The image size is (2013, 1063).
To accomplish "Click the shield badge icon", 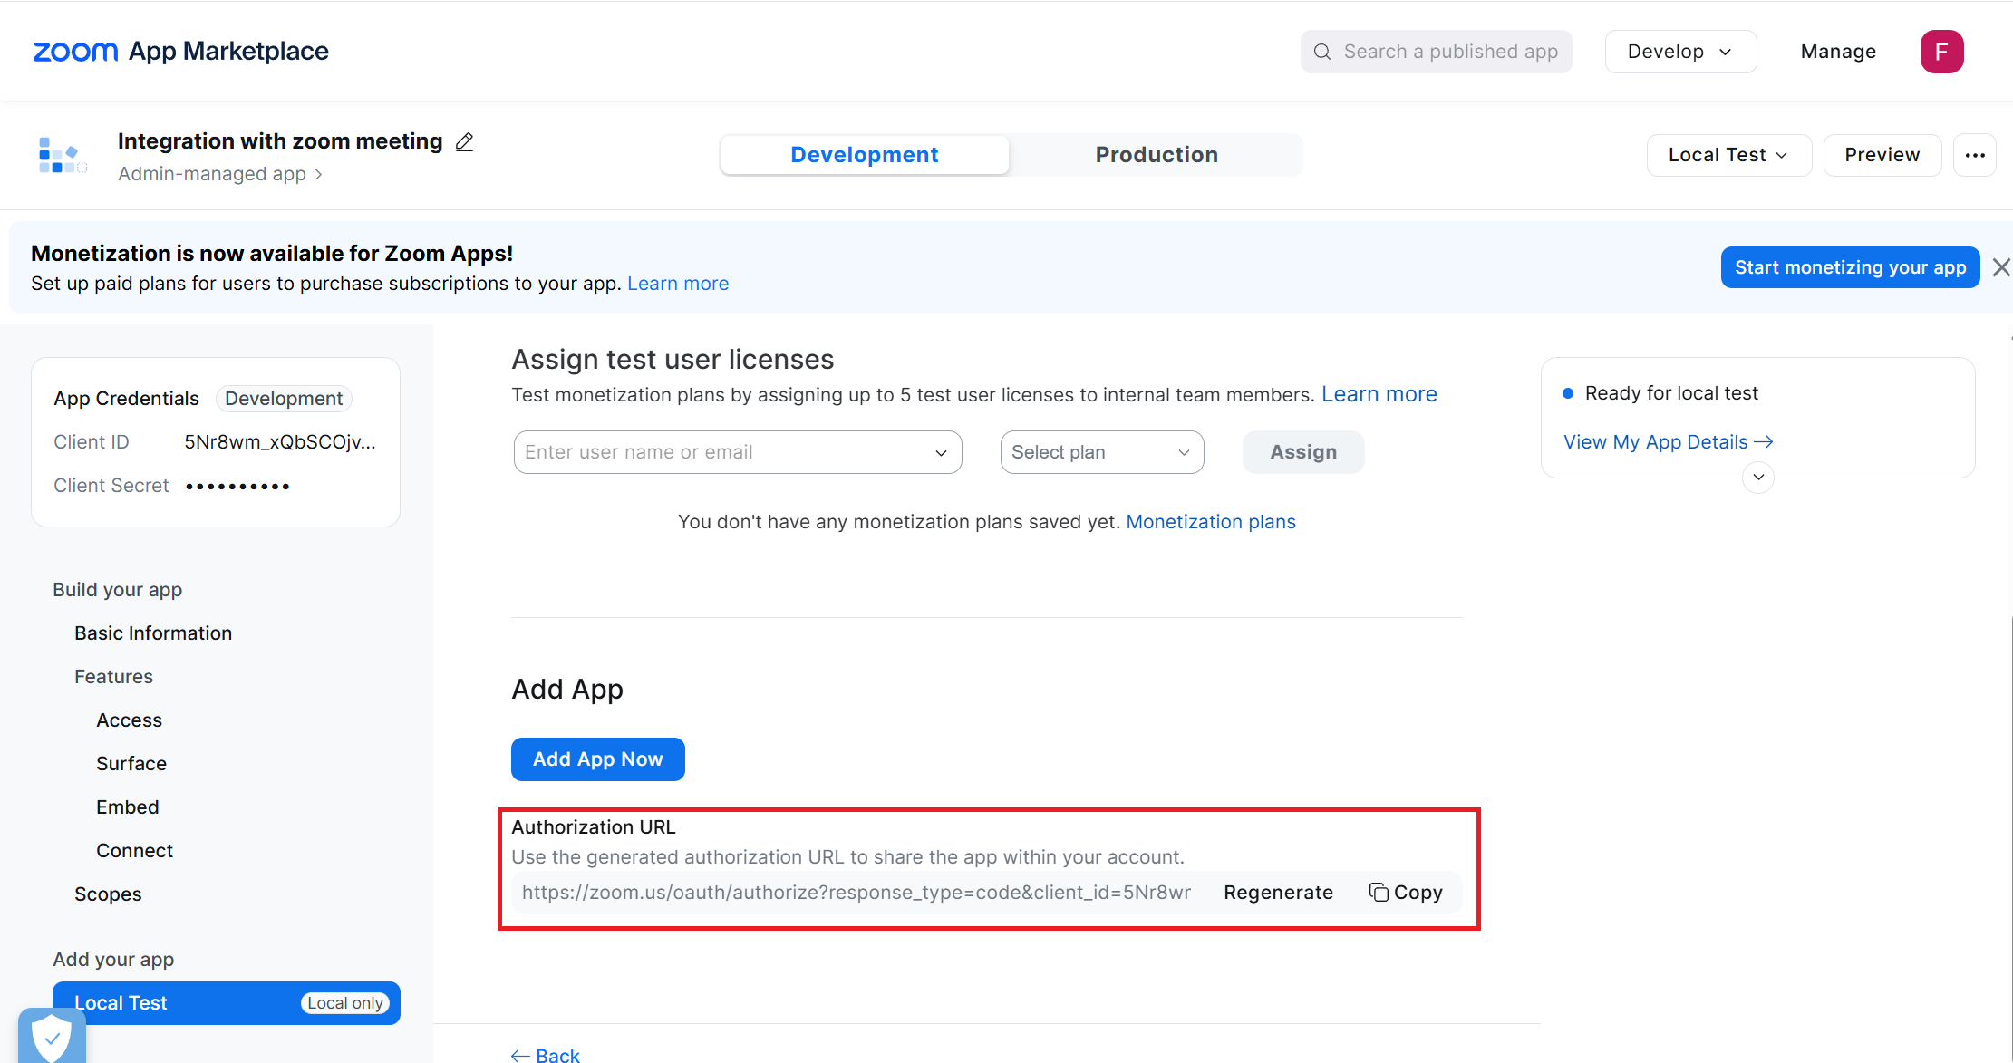I will coord(52,1035).
